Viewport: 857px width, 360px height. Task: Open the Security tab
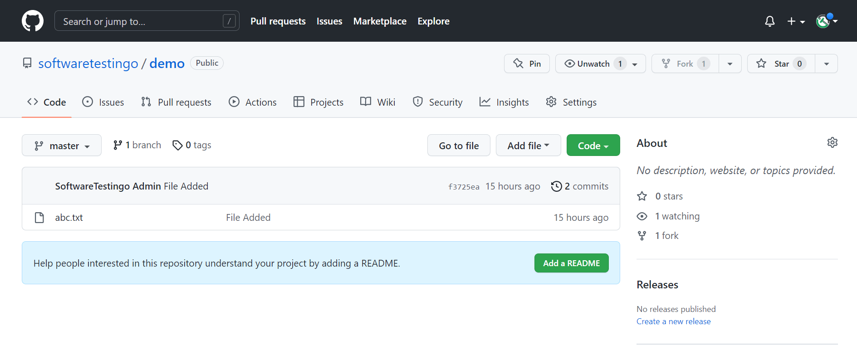point(438,102)
